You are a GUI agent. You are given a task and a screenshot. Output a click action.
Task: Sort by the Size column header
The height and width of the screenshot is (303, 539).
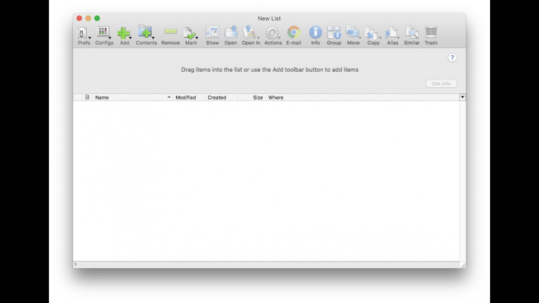point(252,98)
